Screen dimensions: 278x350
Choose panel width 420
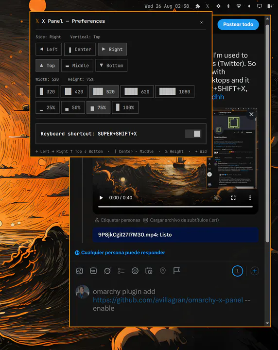click(x=74, y=91)
